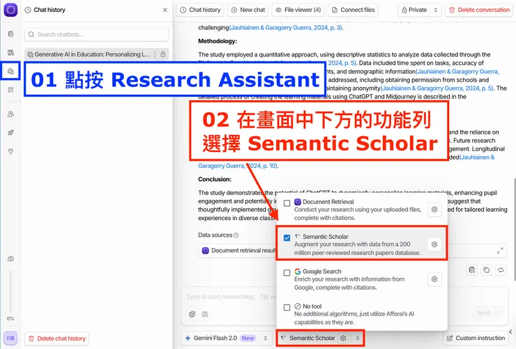
Task: Check the No tool checkbox
Action: pos(287,307)
